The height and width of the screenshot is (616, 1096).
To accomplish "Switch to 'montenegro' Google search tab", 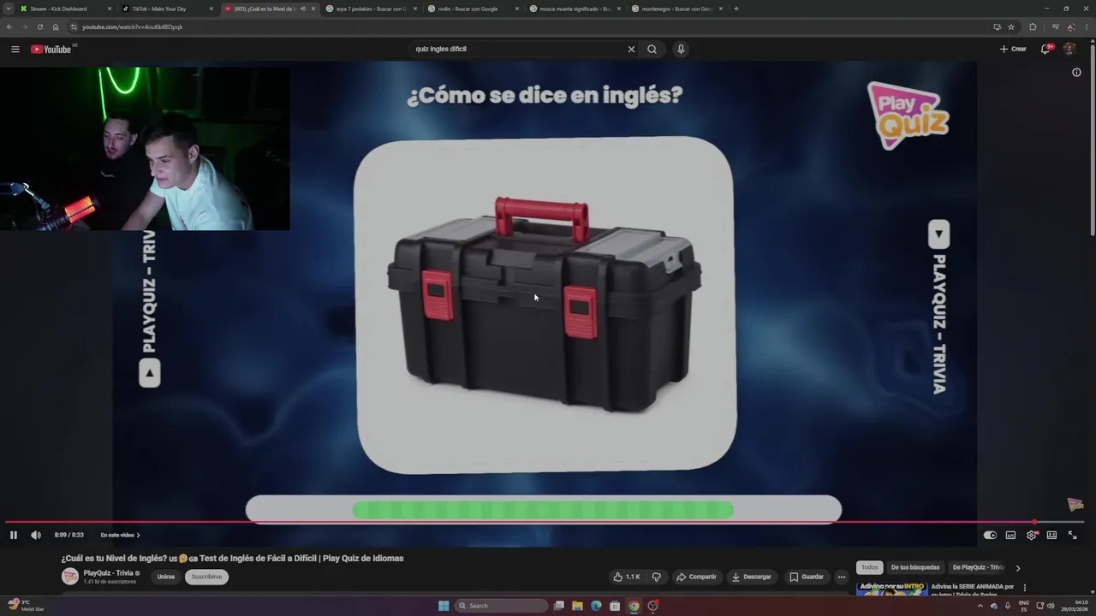I will tap(677, 9).
